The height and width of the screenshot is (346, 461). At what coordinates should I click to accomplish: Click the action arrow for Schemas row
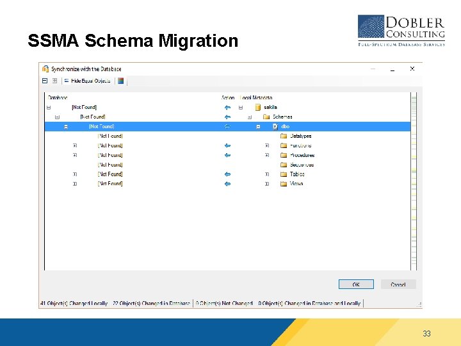tap(227, 117)
